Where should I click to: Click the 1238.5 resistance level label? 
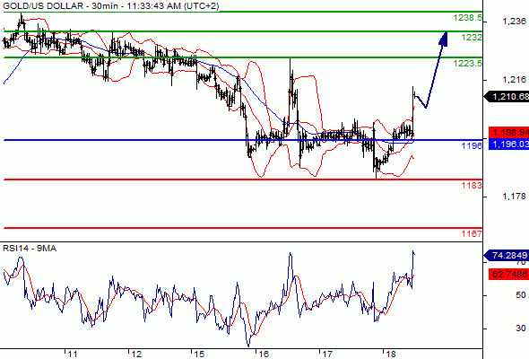468,18
